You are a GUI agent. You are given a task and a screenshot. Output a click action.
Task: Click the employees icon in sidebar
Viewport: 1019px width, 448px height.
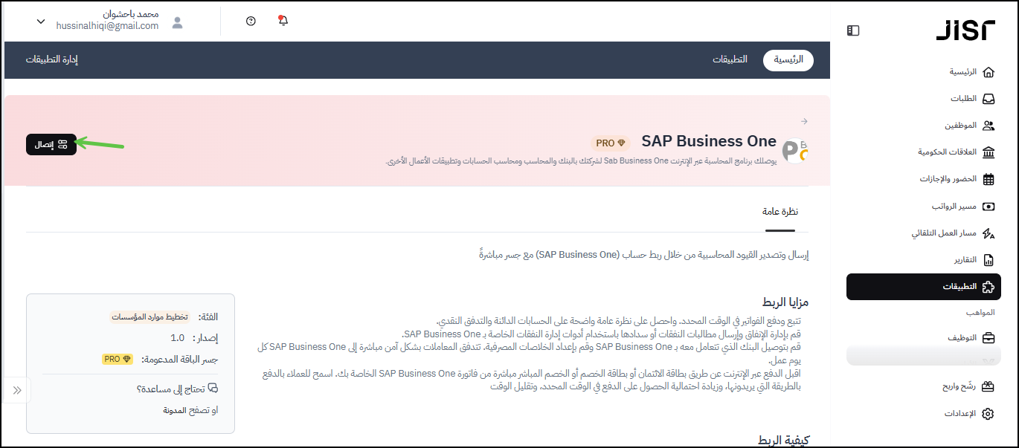coord(988,126)
